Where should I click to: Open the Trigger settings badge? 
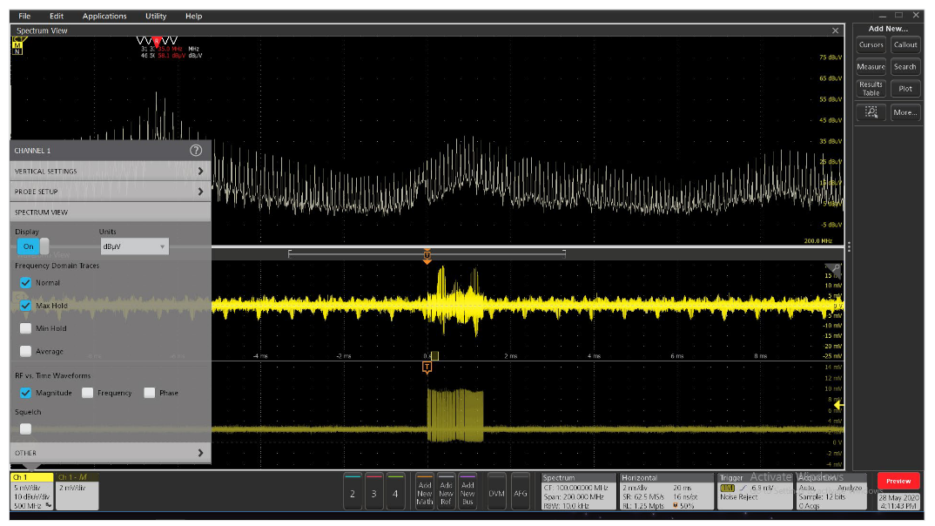tap(754, 492)
